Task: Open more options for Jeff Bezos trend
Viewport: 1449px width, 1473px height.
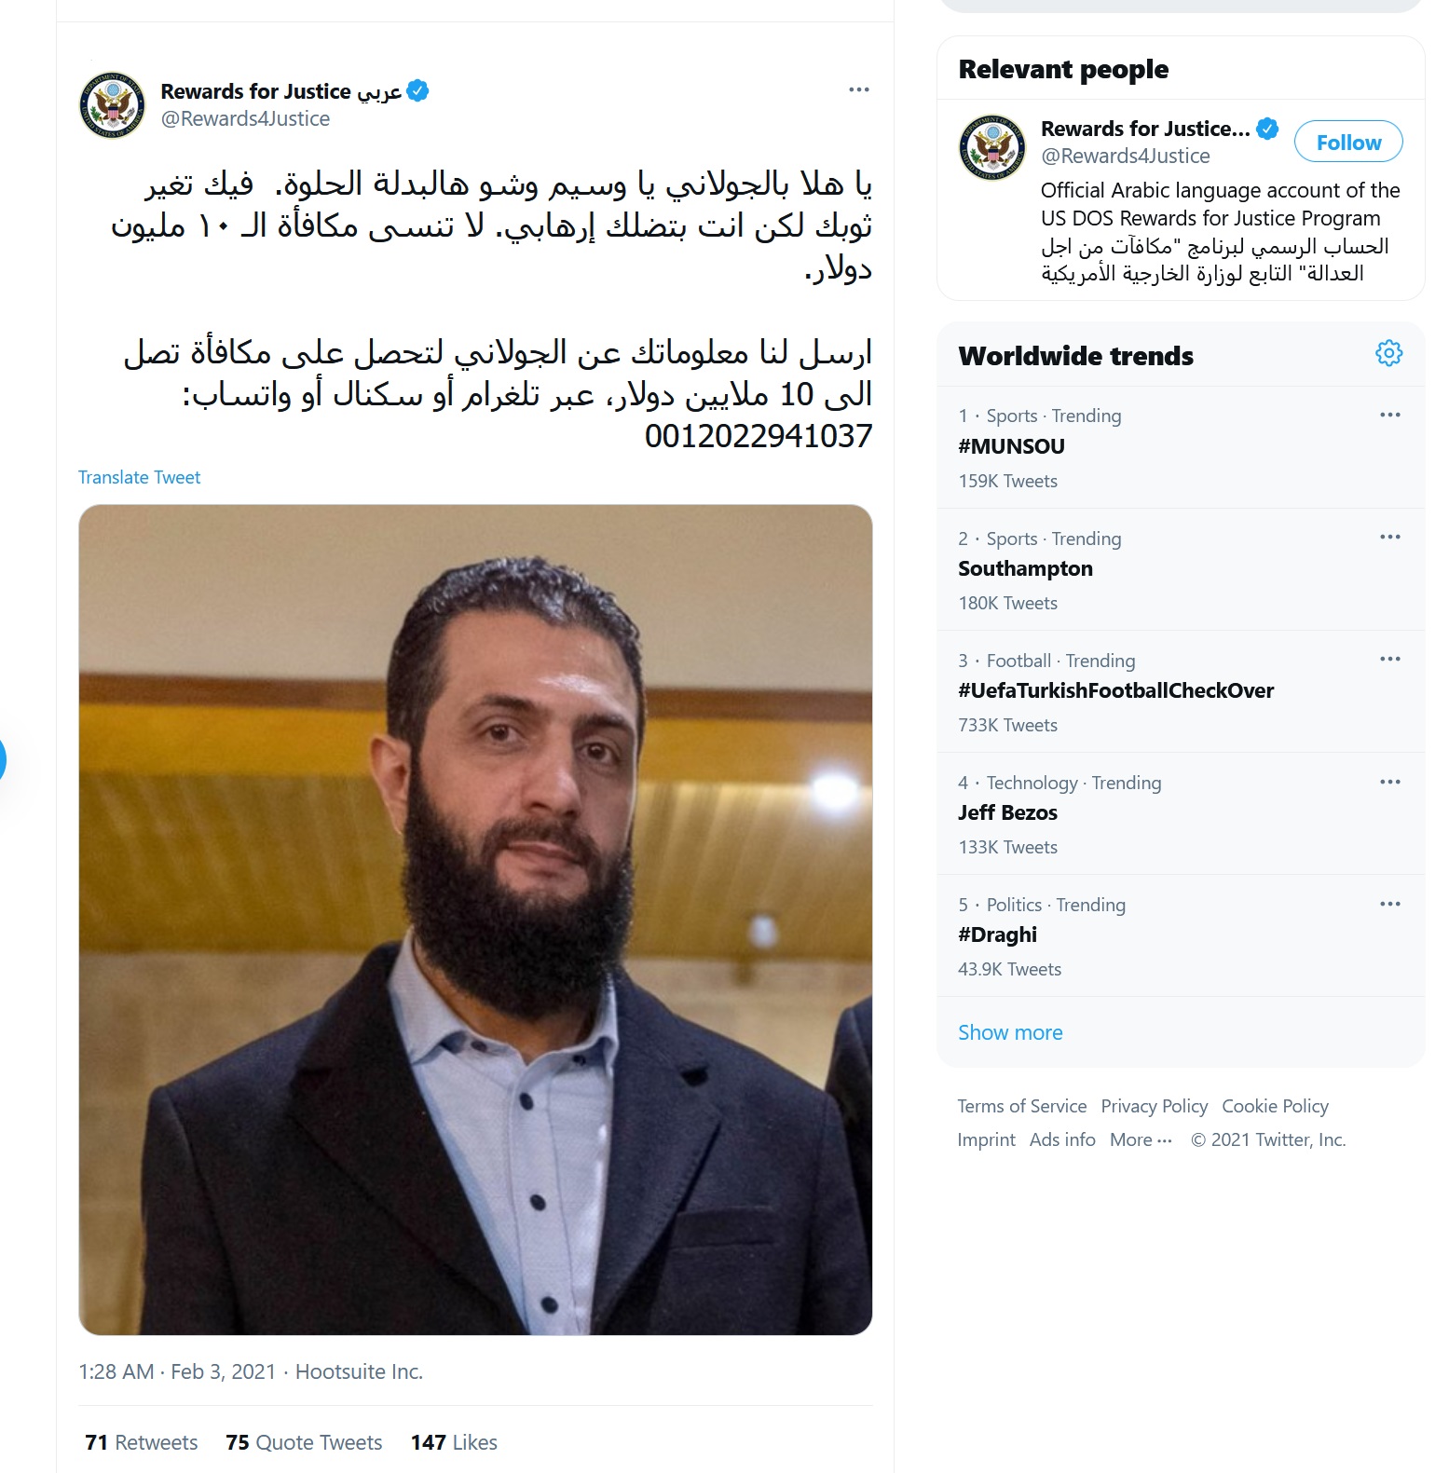Action: [1389, 782]
